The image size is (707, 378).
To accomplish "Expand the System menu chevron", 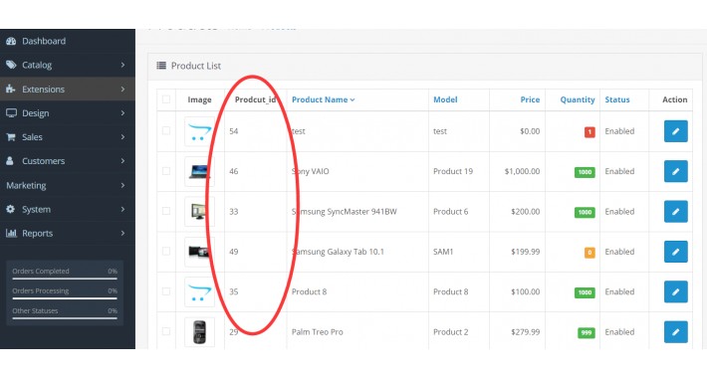I will point(122,209).
